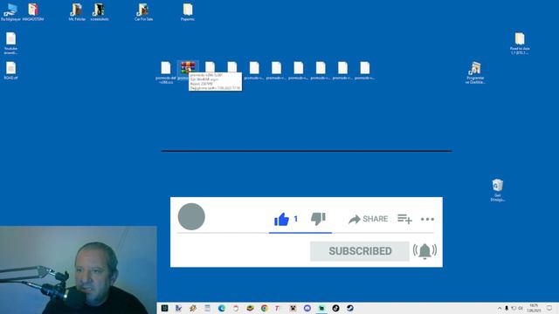The height and width of the screenshot is (314, 559).
Task: Click the thumbs-down dislike icon
Action: (x=318, y=219)
